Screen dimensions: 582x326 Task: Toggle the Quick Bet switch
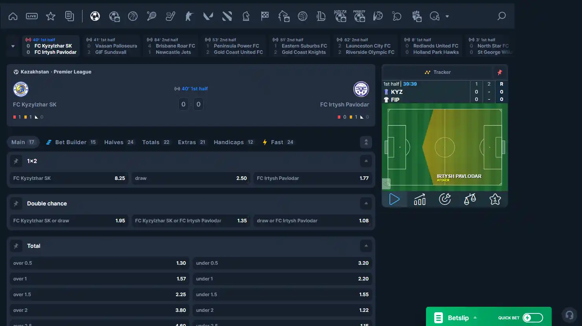click(x=532, y=318)
